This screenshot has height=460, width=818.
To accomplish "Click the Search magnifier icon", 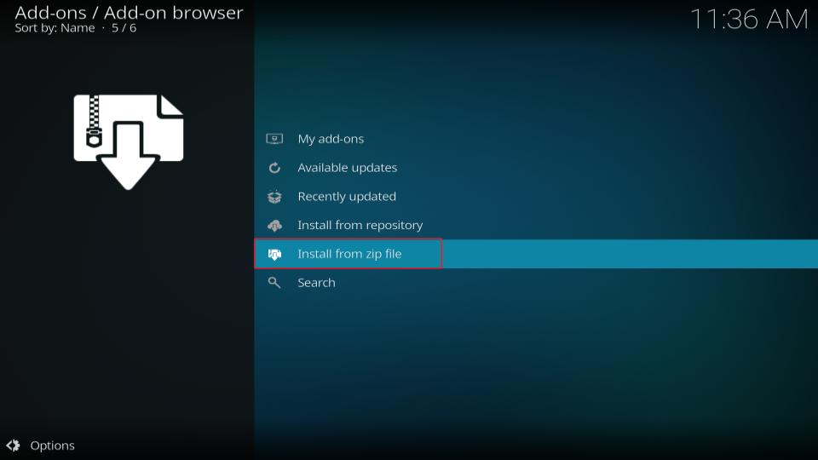I will click(x=274, y=283).
